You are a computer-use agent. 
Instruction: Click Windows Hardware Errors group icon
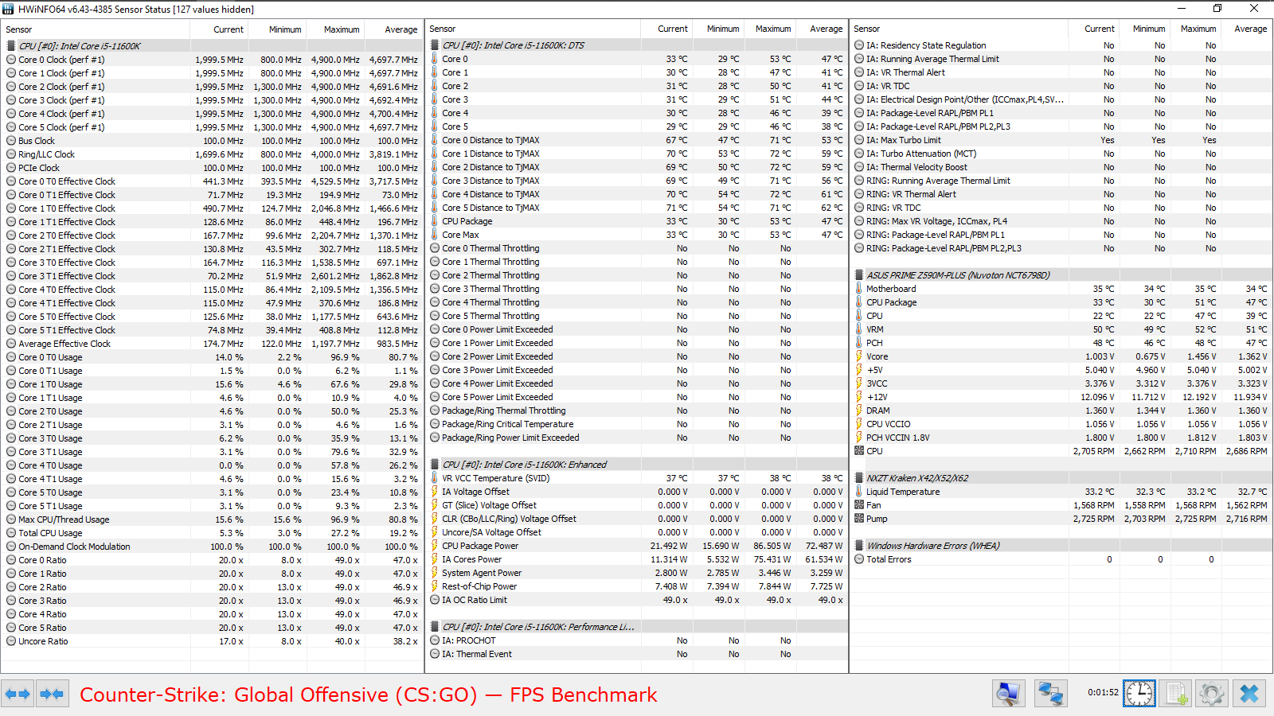(x=859, y=546)
